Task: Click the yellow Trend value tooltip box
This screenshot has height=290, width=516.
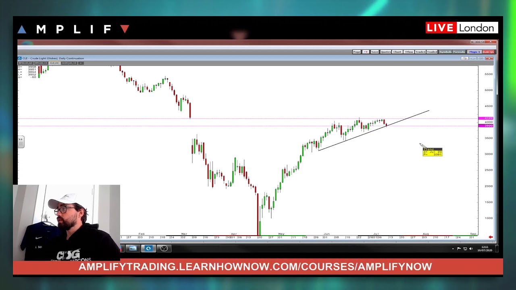Action: tap(433, 152)
